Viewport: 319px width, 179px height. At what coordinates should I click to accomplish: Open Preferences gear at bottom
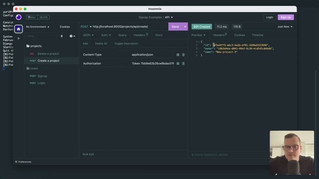click(23, 162)
